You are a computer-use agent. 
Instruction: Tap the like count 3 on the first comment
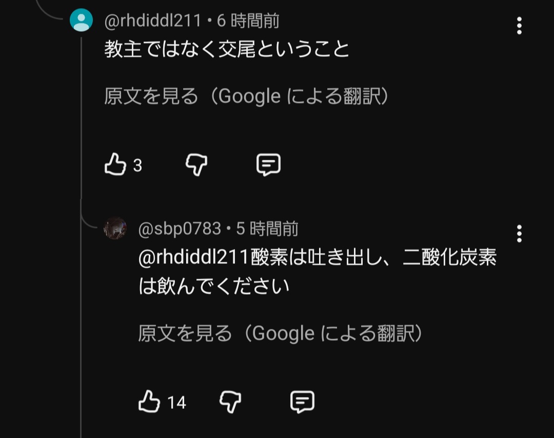137,166
